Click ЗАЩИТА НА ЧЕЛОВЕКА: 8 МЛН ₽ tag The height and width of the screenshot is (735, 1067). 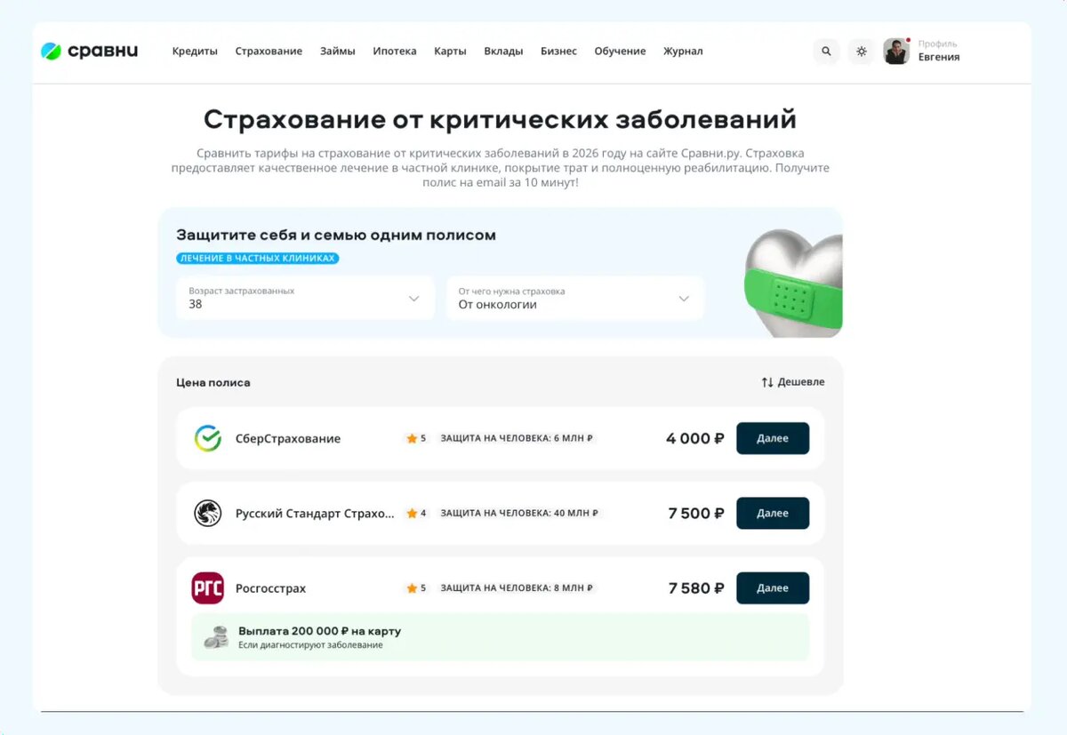point(517,588)
